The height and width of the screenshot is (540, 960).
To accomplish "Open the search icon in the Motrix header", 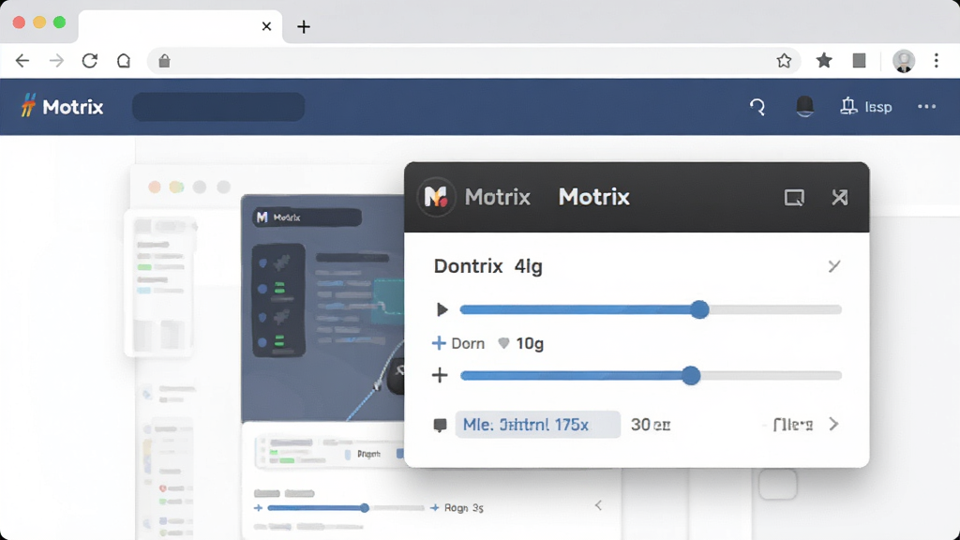I will coord(757,107).
